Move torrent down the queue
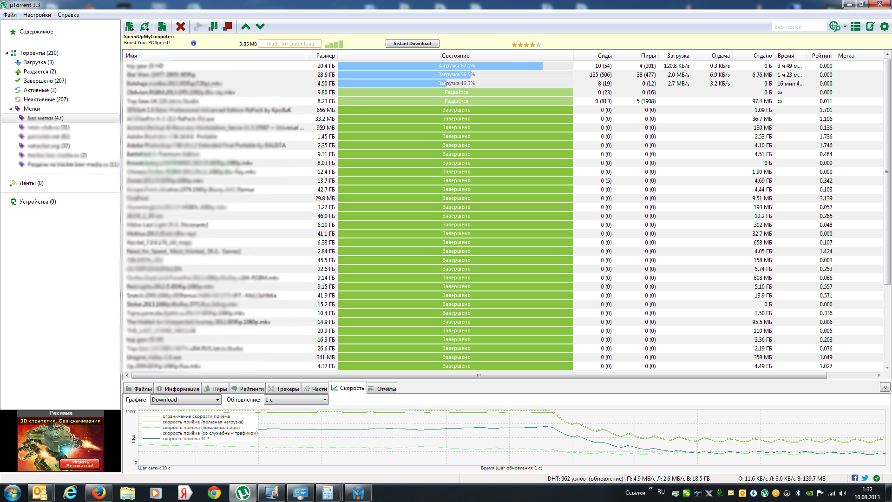This screenshot has height=502, width=892. point(260,26)
